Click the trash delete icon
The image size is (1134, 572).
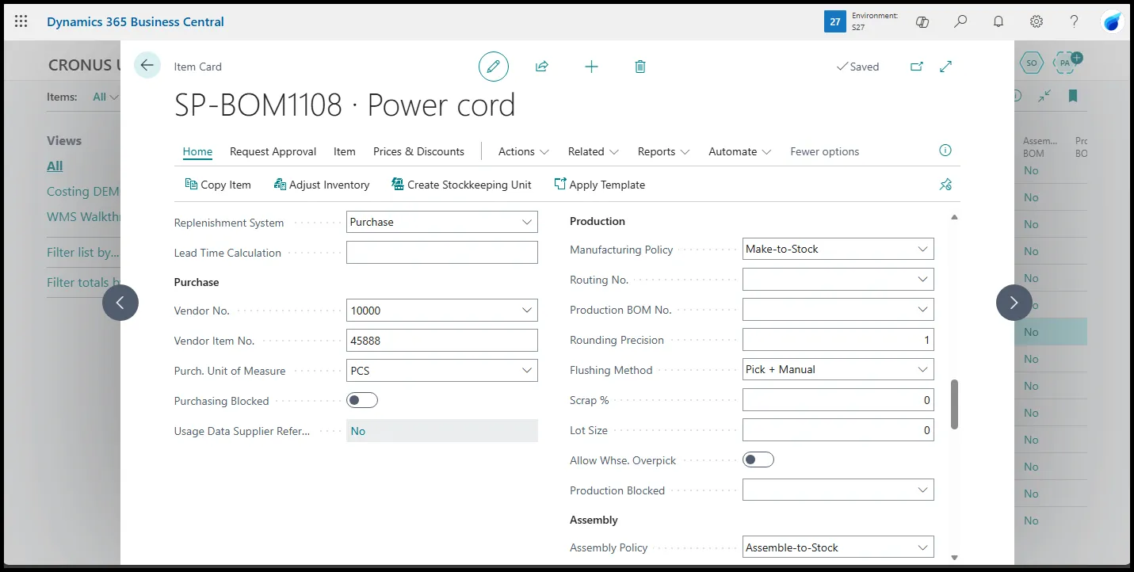(x=640, y=67)
